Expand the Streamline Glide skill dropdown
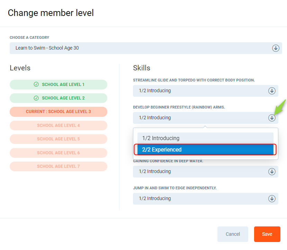287x250 pixels. [x=201, y=91]
